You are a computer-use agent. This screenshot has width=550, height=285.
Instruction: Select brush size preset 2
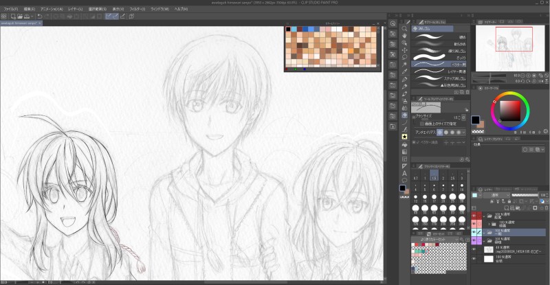tap(443, 176)
